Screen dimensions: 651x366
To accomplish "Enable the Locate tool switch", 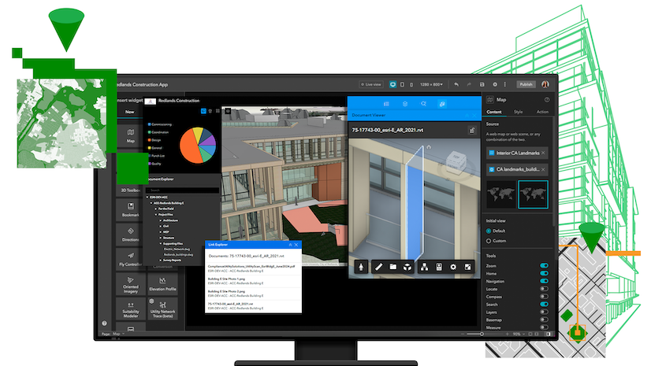I will click(544, 289).
